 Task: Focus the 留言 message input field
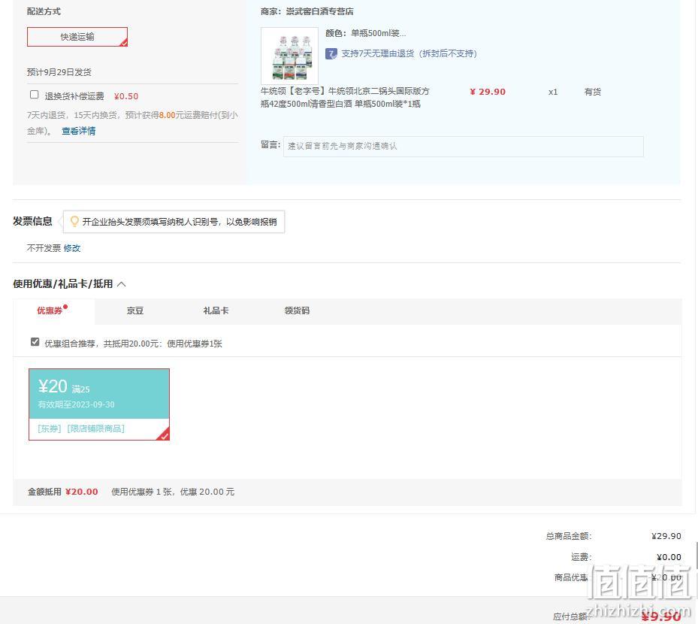463,147
